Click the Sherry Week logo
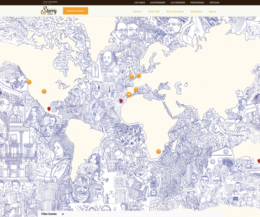The height and width of the screenshot is (217, 260). 49,11
